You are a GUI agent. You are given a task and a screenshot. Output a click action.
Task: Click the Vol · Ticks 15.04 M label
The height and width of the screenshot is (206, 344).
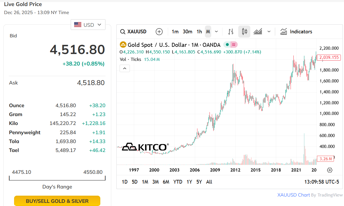tap(140, 59)
